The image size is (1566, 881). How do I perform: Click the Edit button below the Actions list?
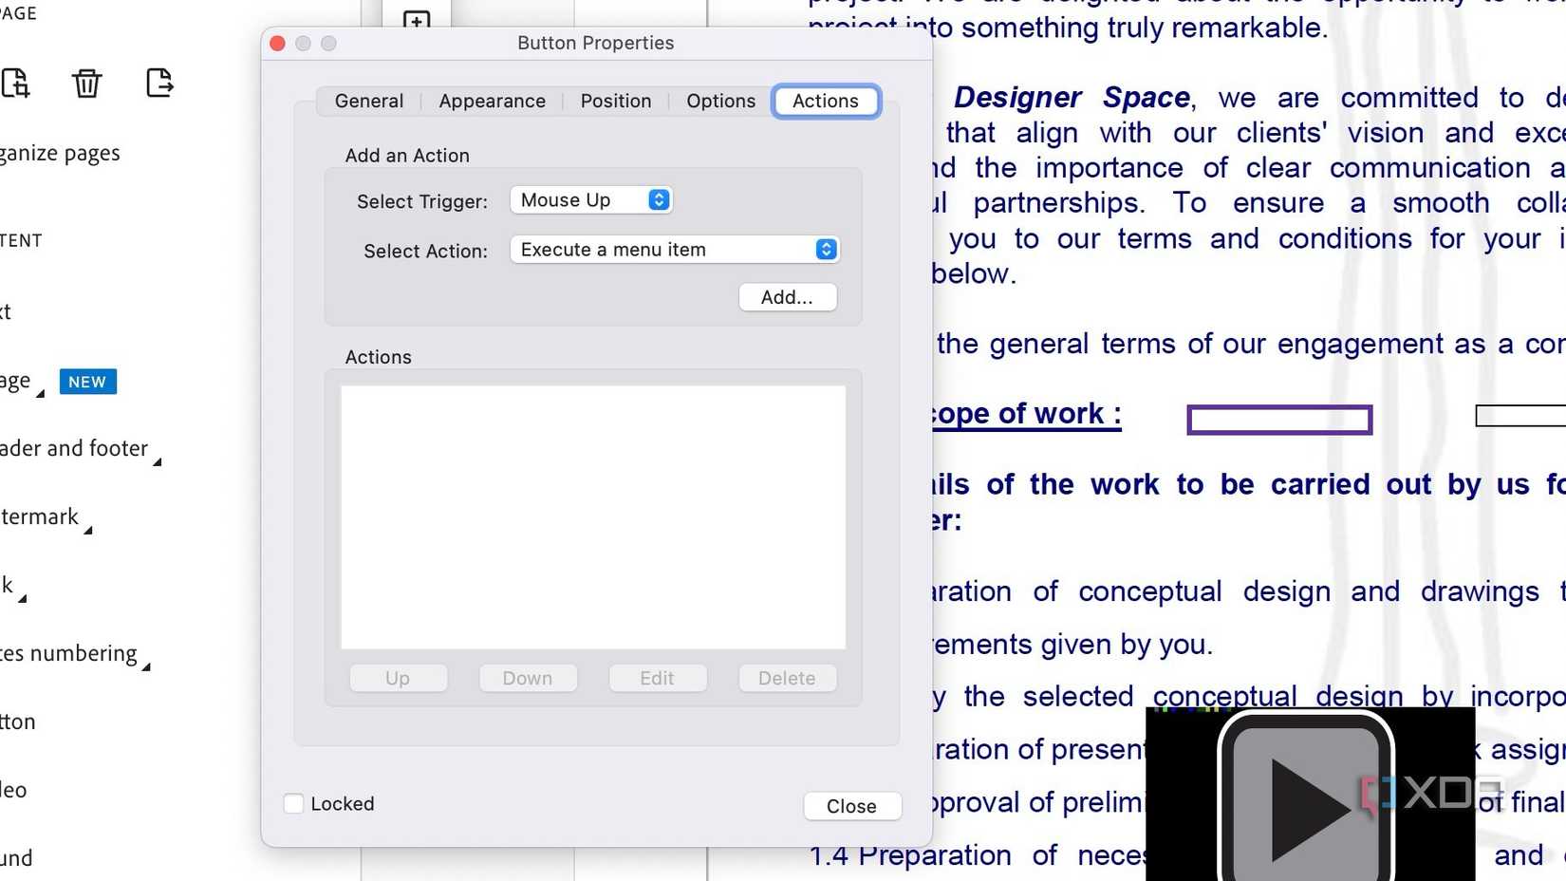click(657, 678)
